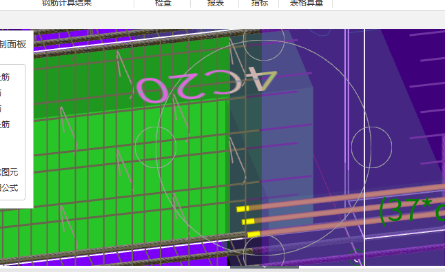Screen dimensions: 445x272
Task: Toggle the 公式 display option in control panel
Action: click(9, 188)
